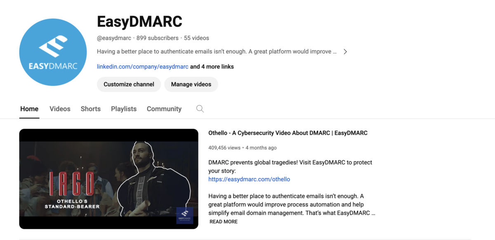Switch to the Videos tab
Viewport: 495px width, 240px height.
click(60, 108)
